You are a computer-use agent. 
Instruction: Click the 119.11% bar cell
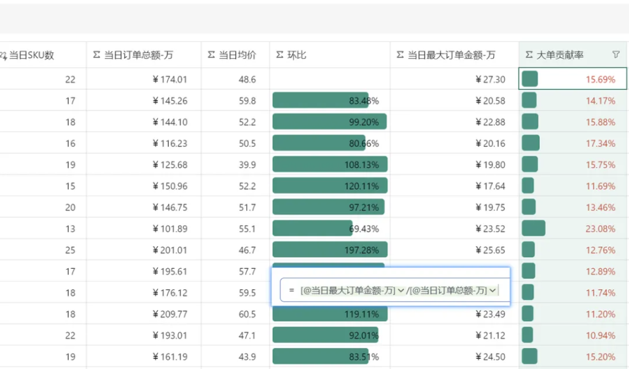[x=330, y=315]
